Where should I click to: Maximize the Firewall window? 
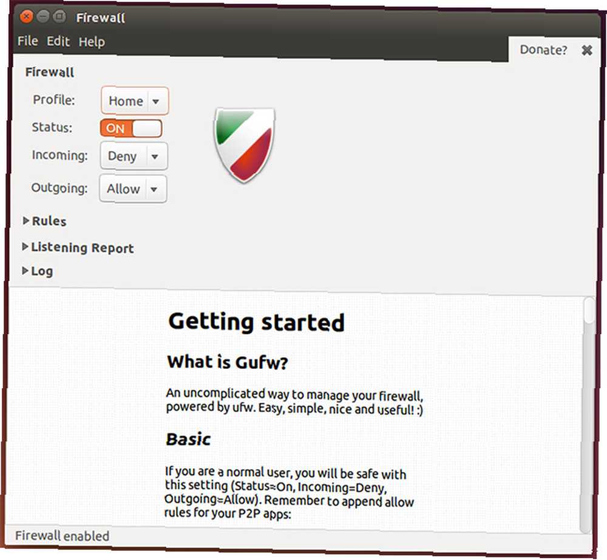59,16
